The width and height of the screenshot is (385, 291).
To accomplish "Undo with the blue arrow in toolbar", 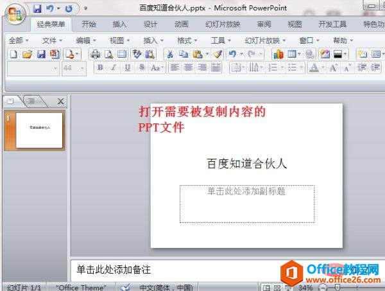I will [232, 54].
